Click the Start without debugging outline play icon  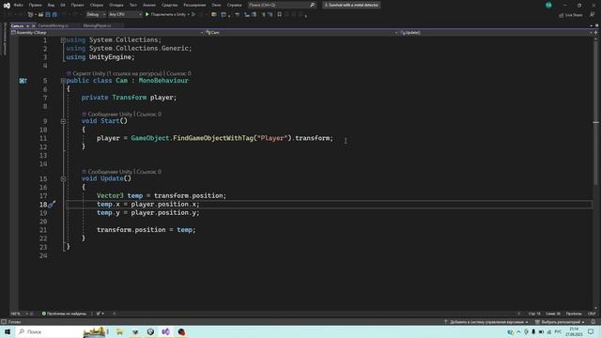coord(193,15)
